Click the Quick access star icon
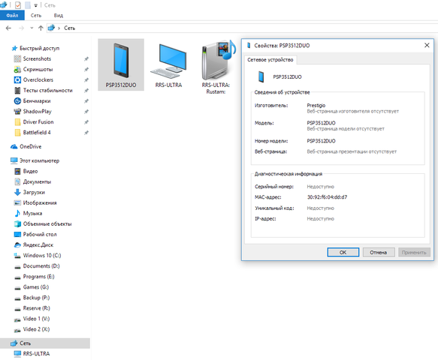Screen dimensions: 438x360 [14, 49]
